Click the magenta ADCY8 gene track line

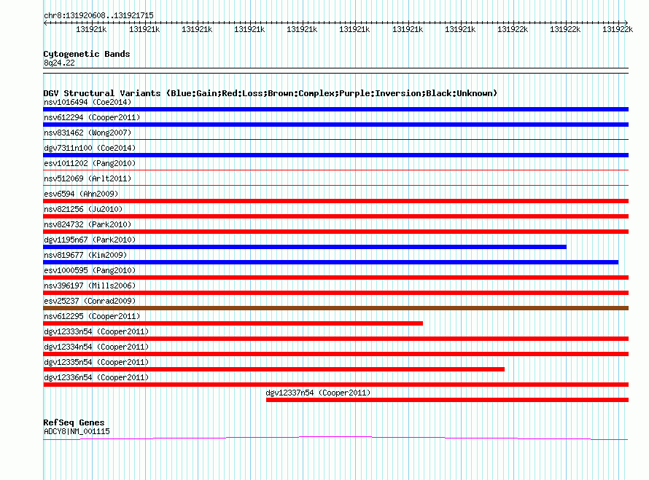(x=335, y=438)
